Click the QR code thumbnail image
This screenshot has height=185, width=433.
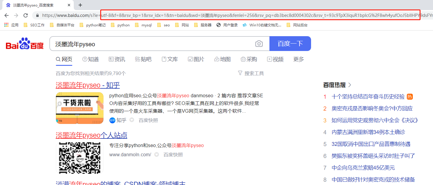click(80, 158)
